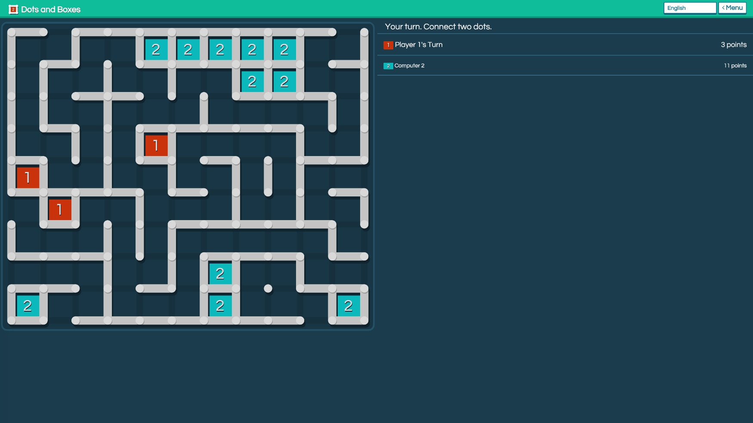Click the "Your turn. Connect two dots." message

tap(438, 27)
